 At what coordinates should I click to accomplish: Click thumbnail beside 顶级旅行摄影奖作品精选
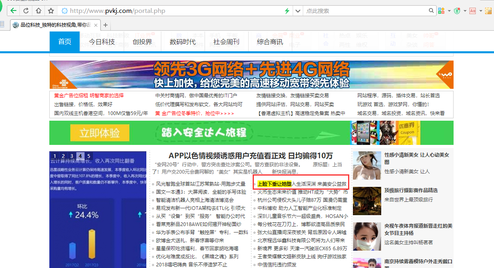367,201
